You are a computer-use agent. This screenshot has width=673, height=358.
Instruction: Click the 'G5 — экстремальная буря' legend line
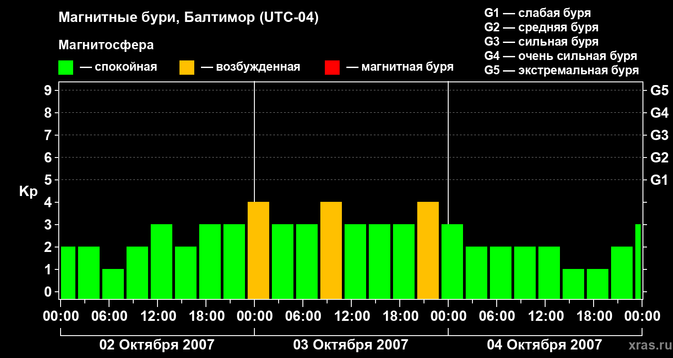(561, 70)
